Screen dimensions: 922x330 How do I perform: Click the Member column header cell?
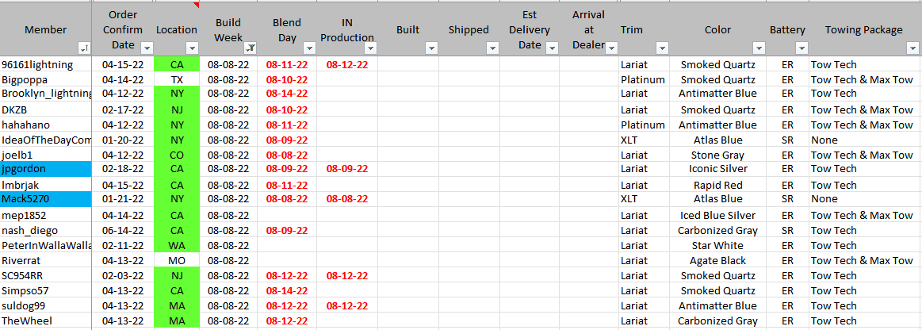click(x=46, y=30)
